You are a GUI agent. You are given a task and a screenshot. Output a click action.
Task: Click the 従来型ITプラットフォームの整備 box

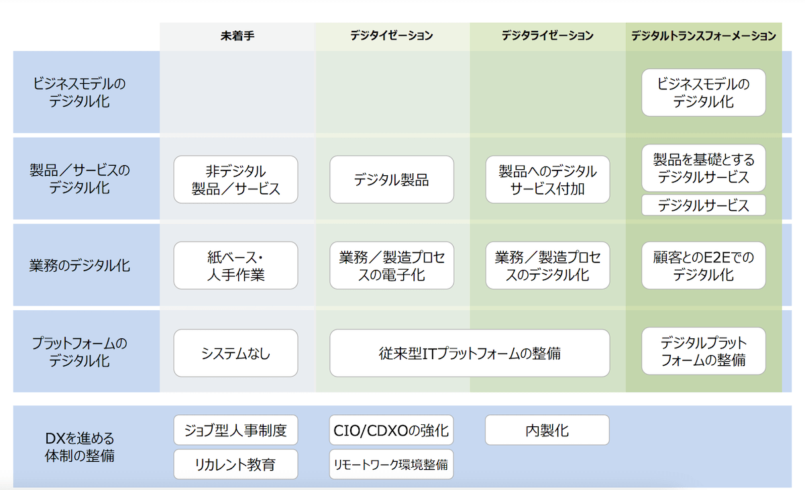(470, 353)
